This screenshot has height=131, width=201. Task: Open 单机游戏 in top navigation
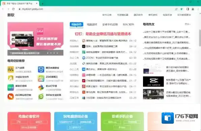click(x=153, y=15)
